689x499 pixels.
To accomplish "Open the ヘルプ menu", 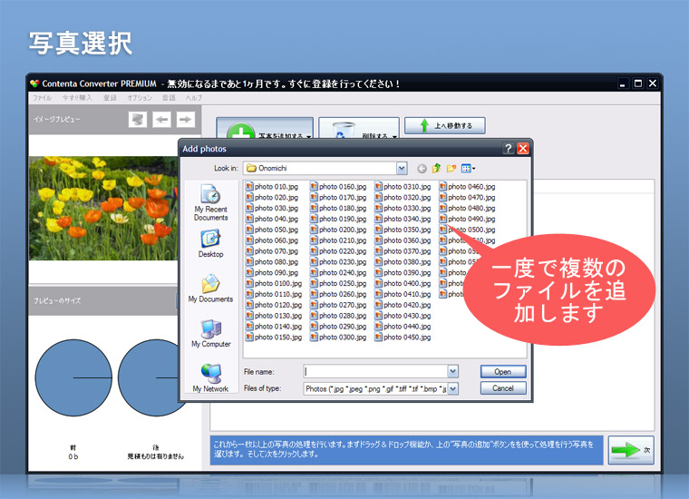I will (194, 98).
